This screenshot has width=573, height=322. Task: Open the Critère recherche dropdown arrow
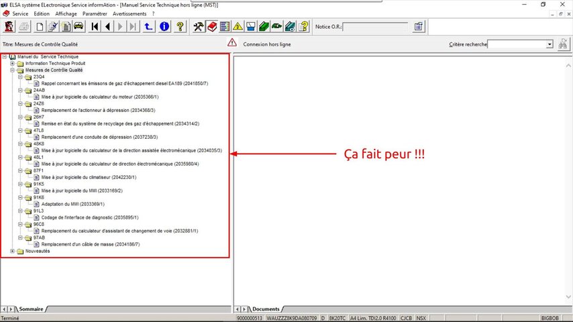[x=550, y=44]
